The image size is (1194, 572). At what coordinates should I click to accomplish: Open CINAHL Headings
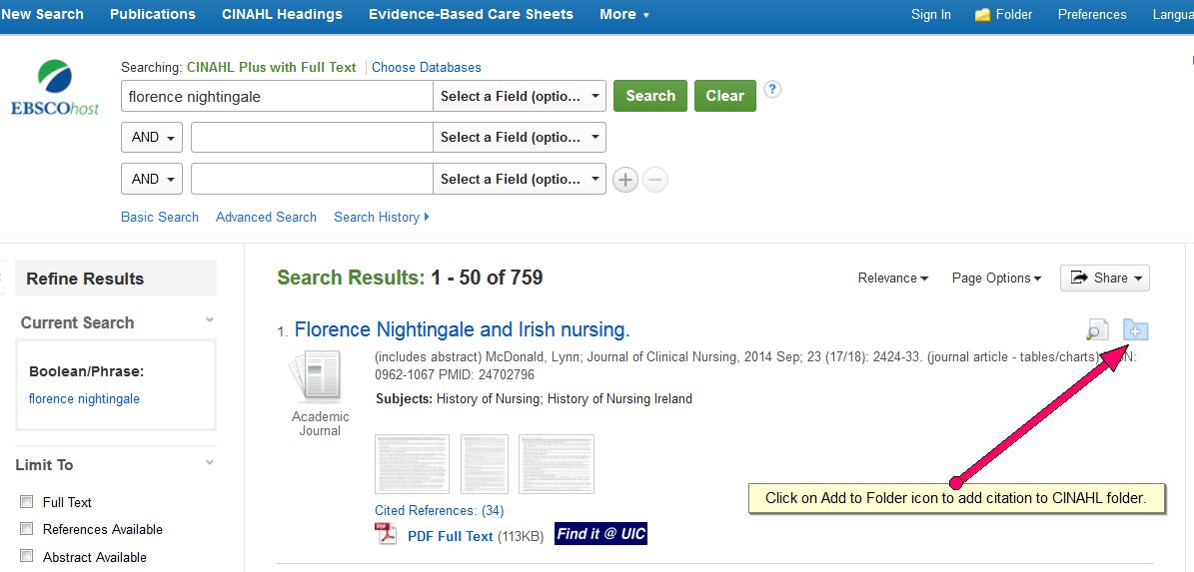(282, 14)
